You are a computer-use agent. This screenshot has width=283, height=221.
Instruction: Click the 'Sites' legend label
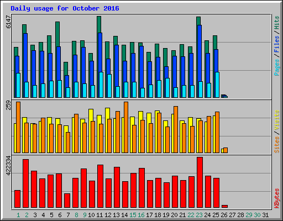pyautogui.click(x=277, y=145)
